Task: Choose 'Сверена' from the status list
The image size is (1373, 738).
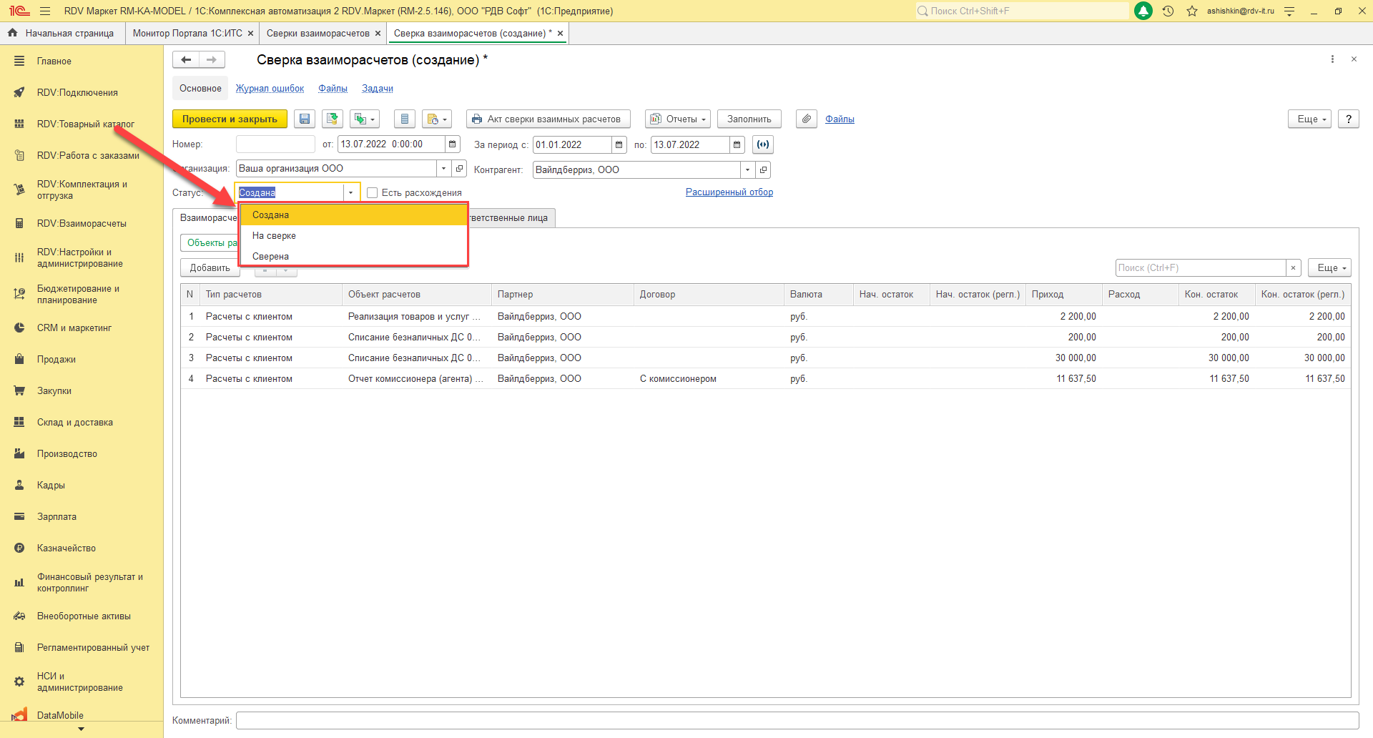Action: click(270, 257)
